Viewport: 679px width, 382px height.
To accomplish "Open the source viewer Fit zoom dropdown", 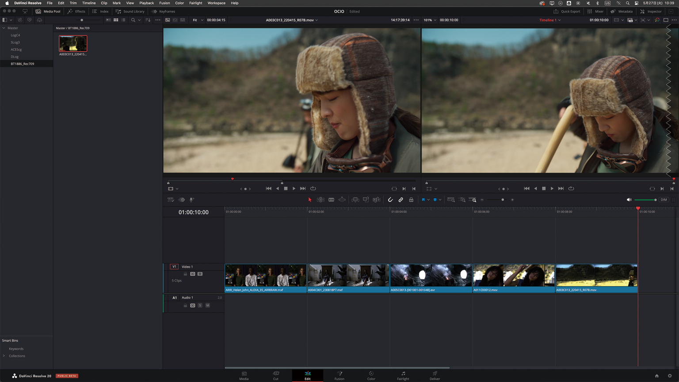I will pos(198,20).
